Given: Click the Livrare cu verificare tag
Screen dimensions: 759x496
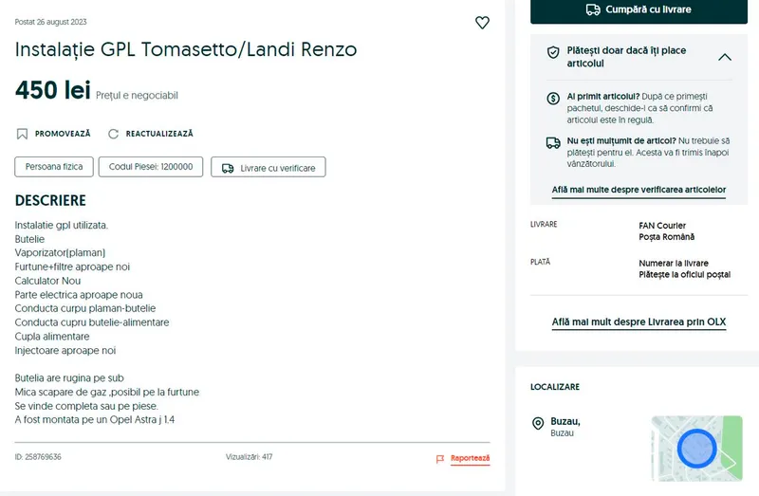Looking at the screenshot, I should pyautogui.click(x=268, y=168).
